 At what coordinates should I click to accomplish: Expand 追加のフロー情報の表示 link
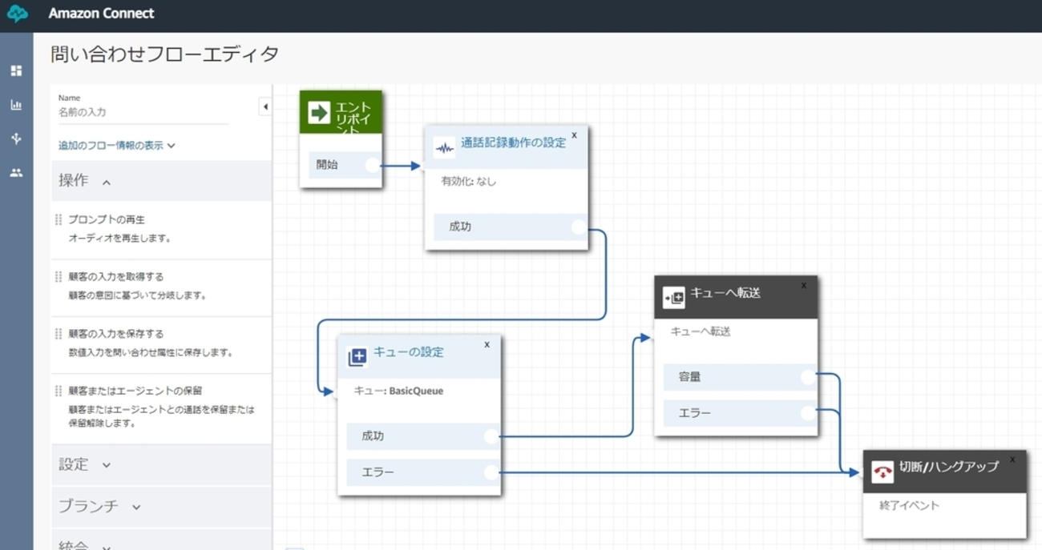pyautogui.click(x=117, y=146)
